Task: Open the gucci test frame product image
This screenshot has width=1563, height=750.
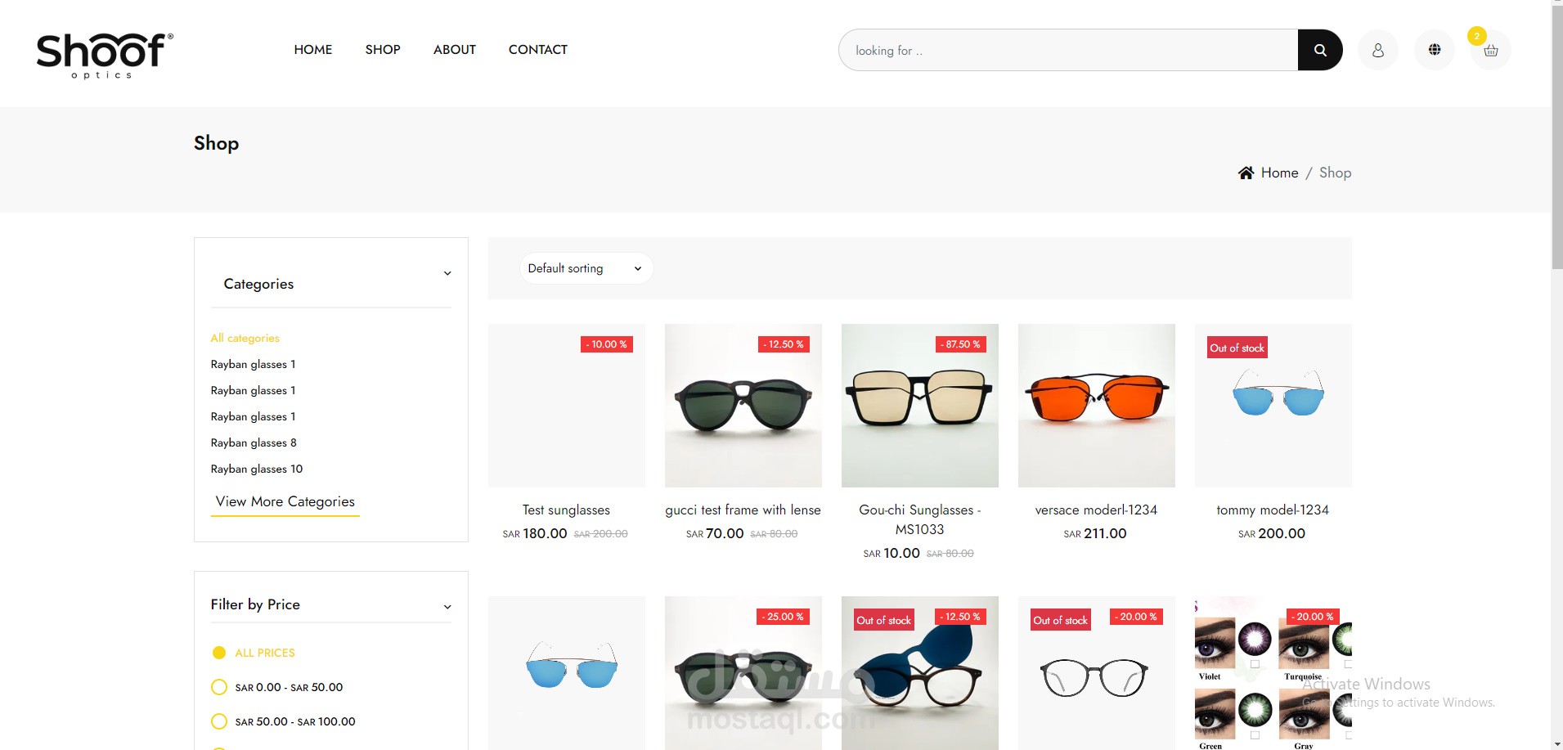Action: (x=743, y=406)
